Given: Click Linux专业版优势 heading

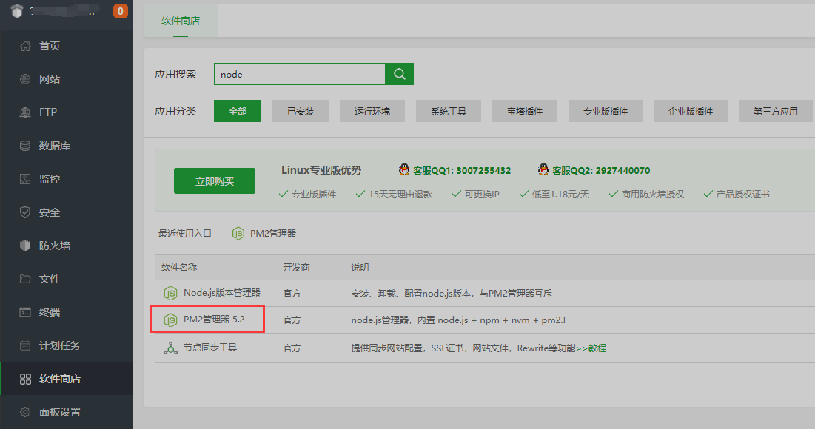Looking at the screenshot, I should 321,170.
